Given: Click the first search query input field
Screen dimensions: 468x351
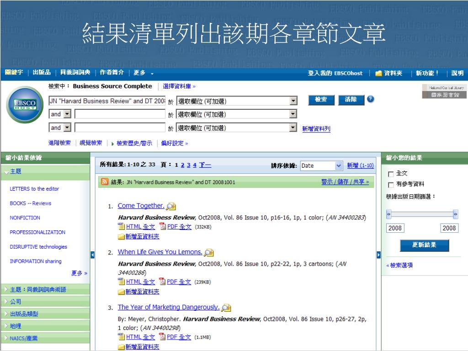Looking at the screenshot, I should tap(107, 101).
